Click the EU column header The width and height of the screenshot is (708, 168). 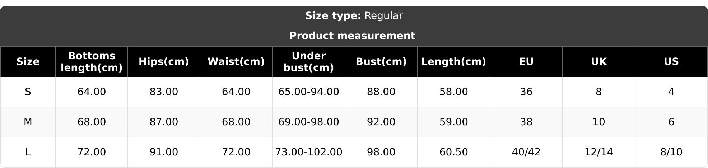tap(526, 62)
